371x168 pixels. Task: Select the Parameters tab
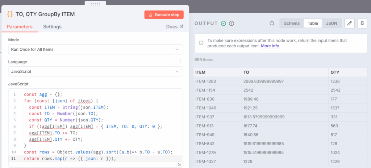[20, 27]
